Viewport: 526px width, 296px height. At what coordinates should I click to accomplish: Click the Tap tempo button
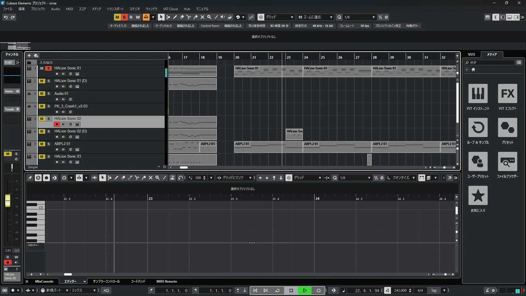pyautogui.click(x=434, y=290)
